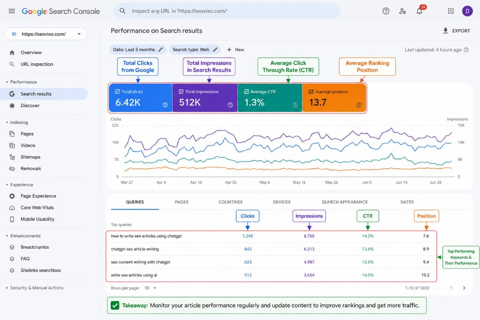
Task: Click help icon on Average position card
Action: point(359,105)
